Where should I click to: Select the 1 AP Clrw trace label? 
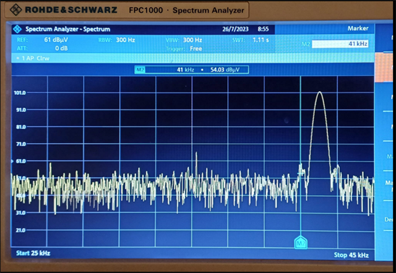coord(35,58)
